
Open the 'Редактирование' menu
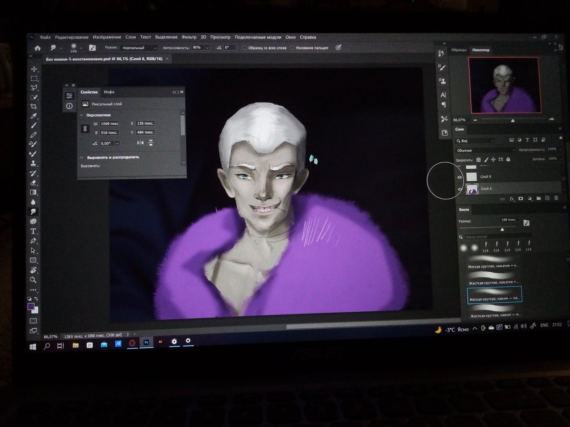coord(72,37)
